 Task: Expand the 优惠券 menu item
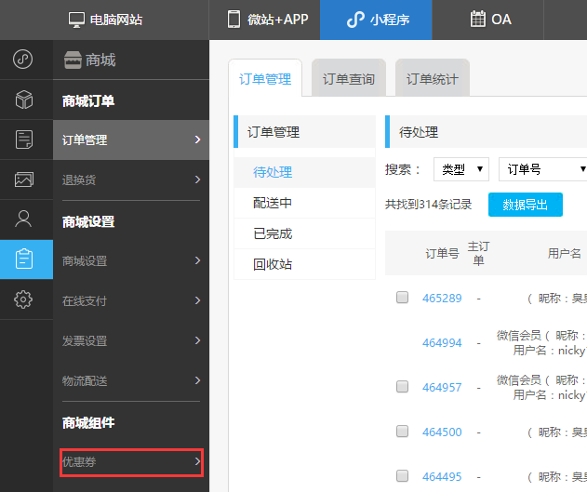tap(130, 461)
